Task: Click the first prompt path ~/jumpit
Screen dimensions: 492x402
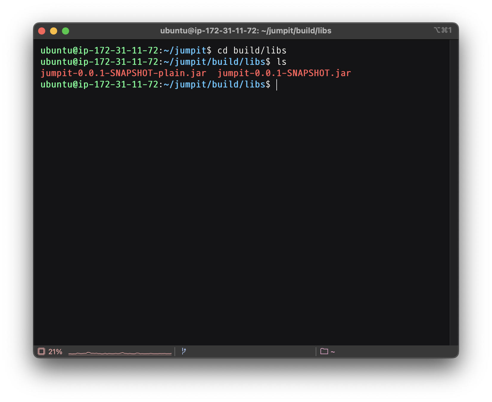Action: pos(185,51)
